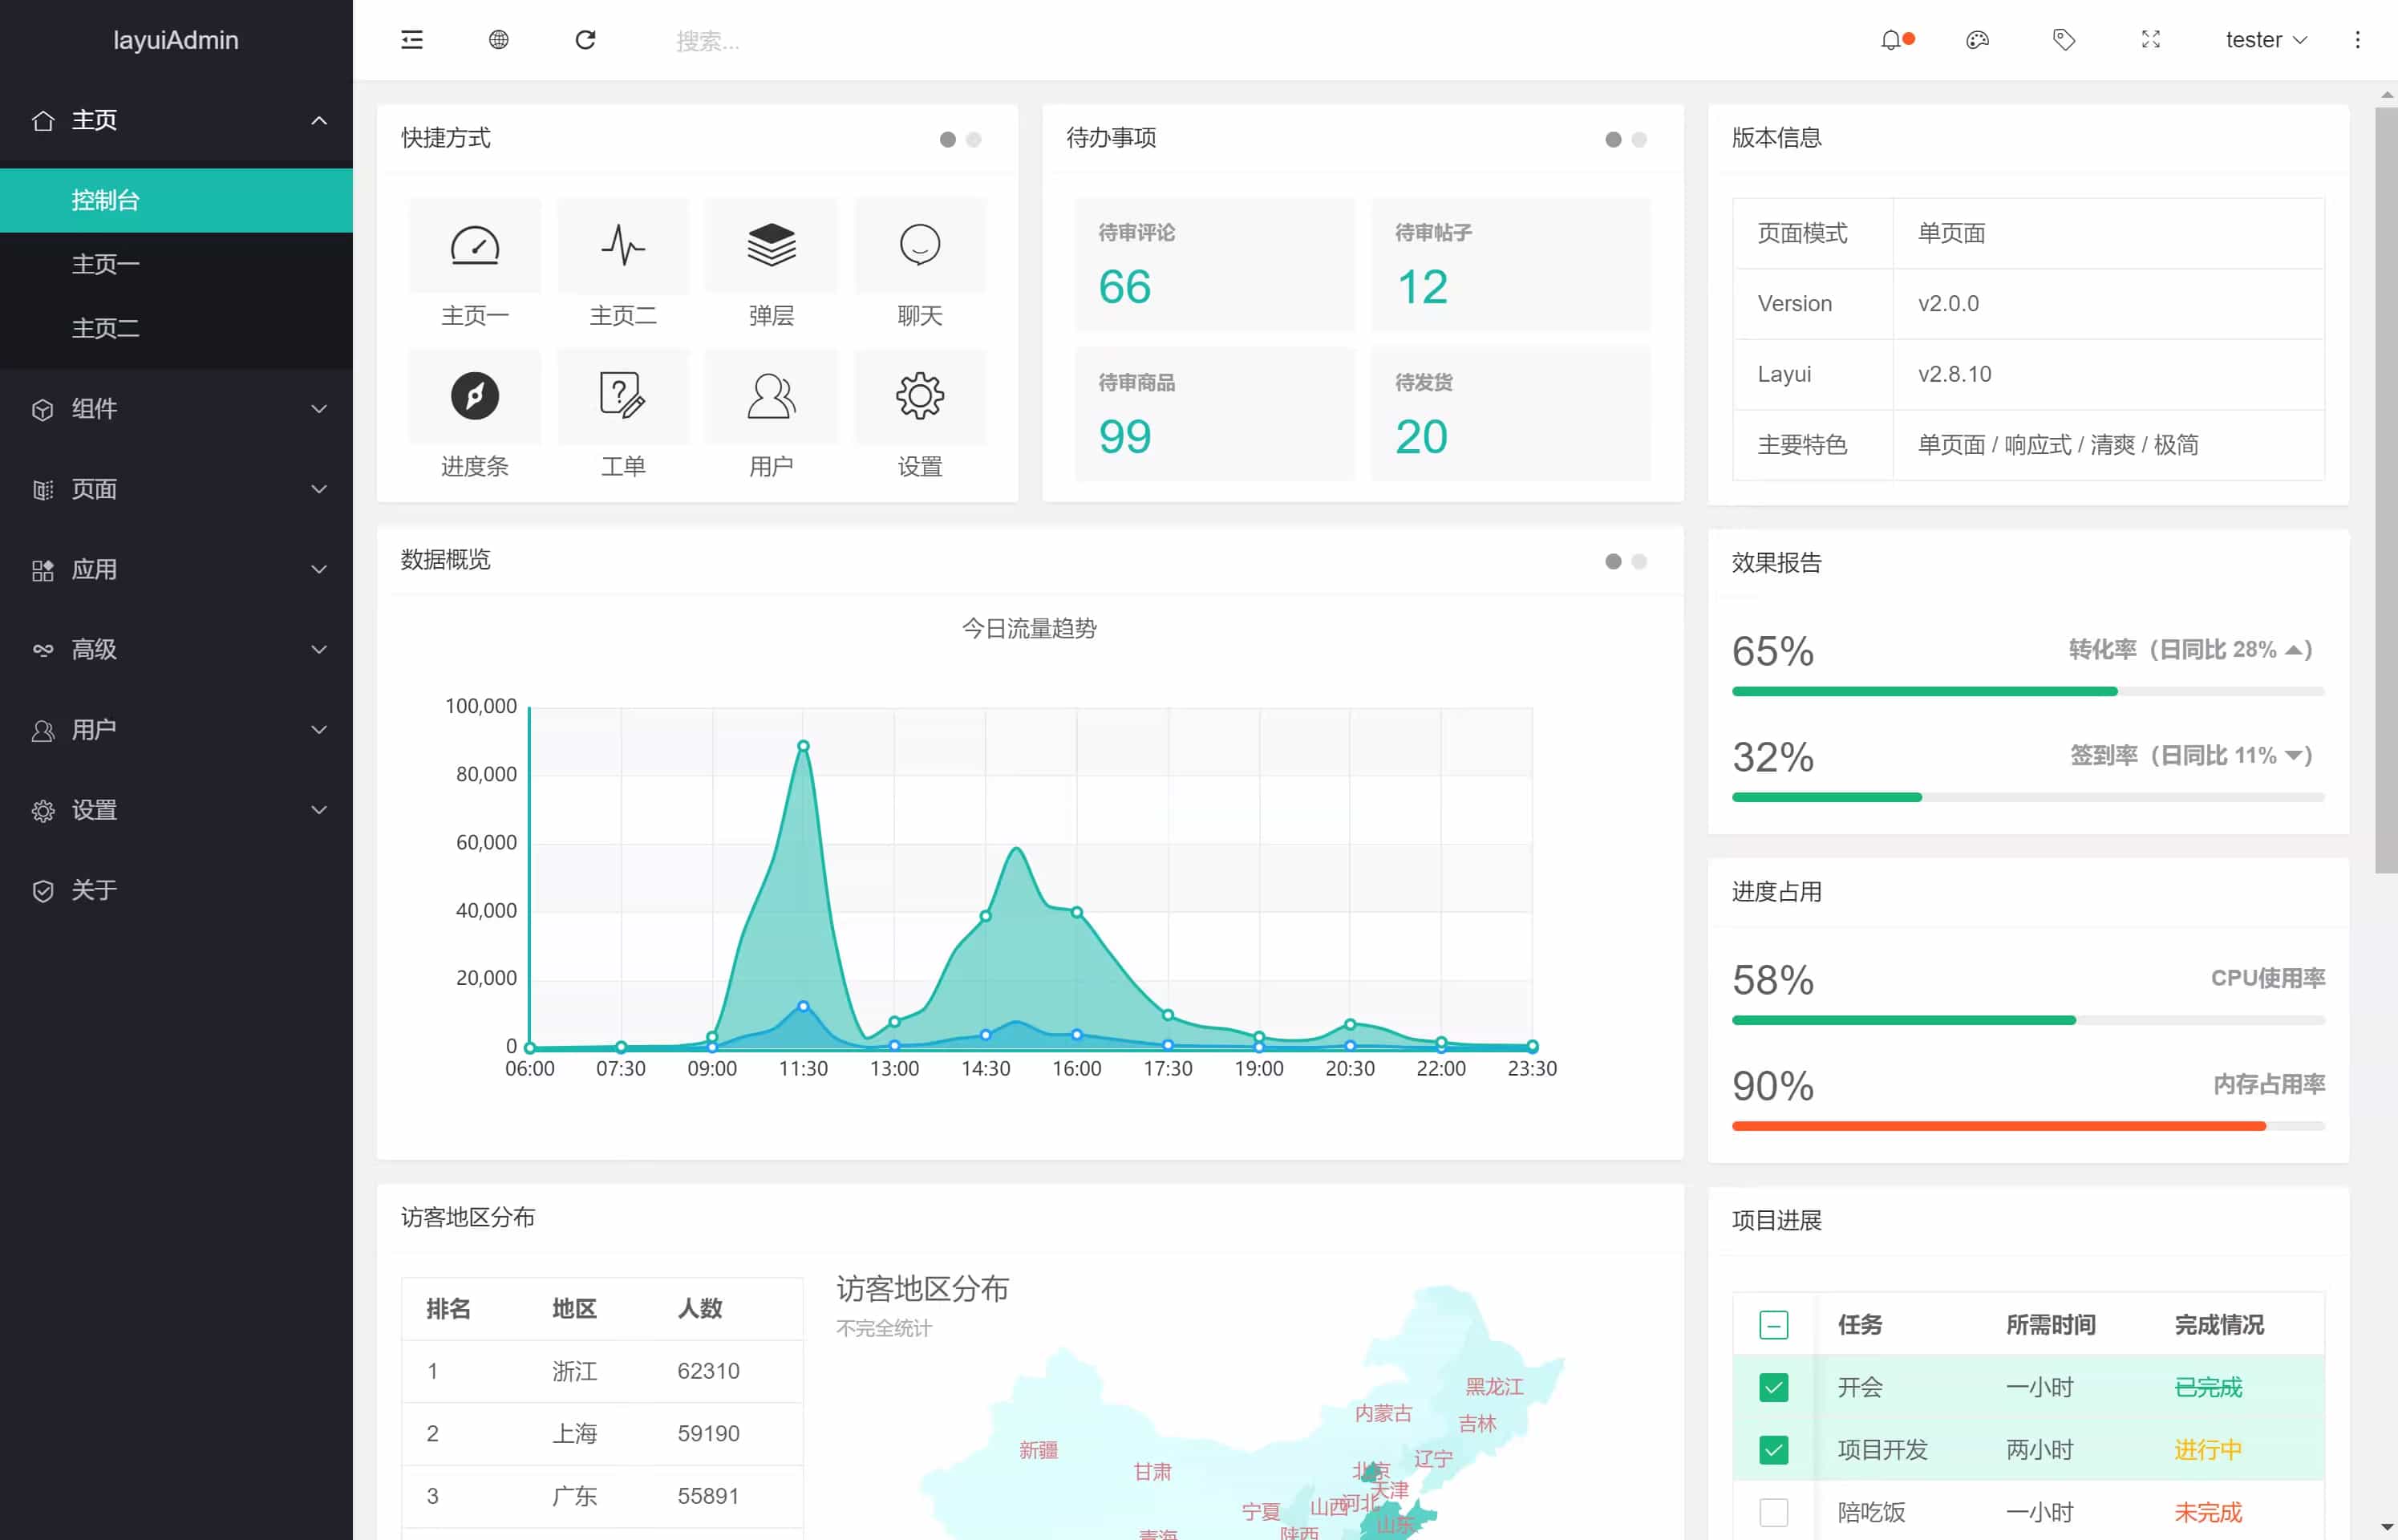Select 主页一 in the sidebar submenu
The image size is (2398, 1540).
tap(106, 264)
